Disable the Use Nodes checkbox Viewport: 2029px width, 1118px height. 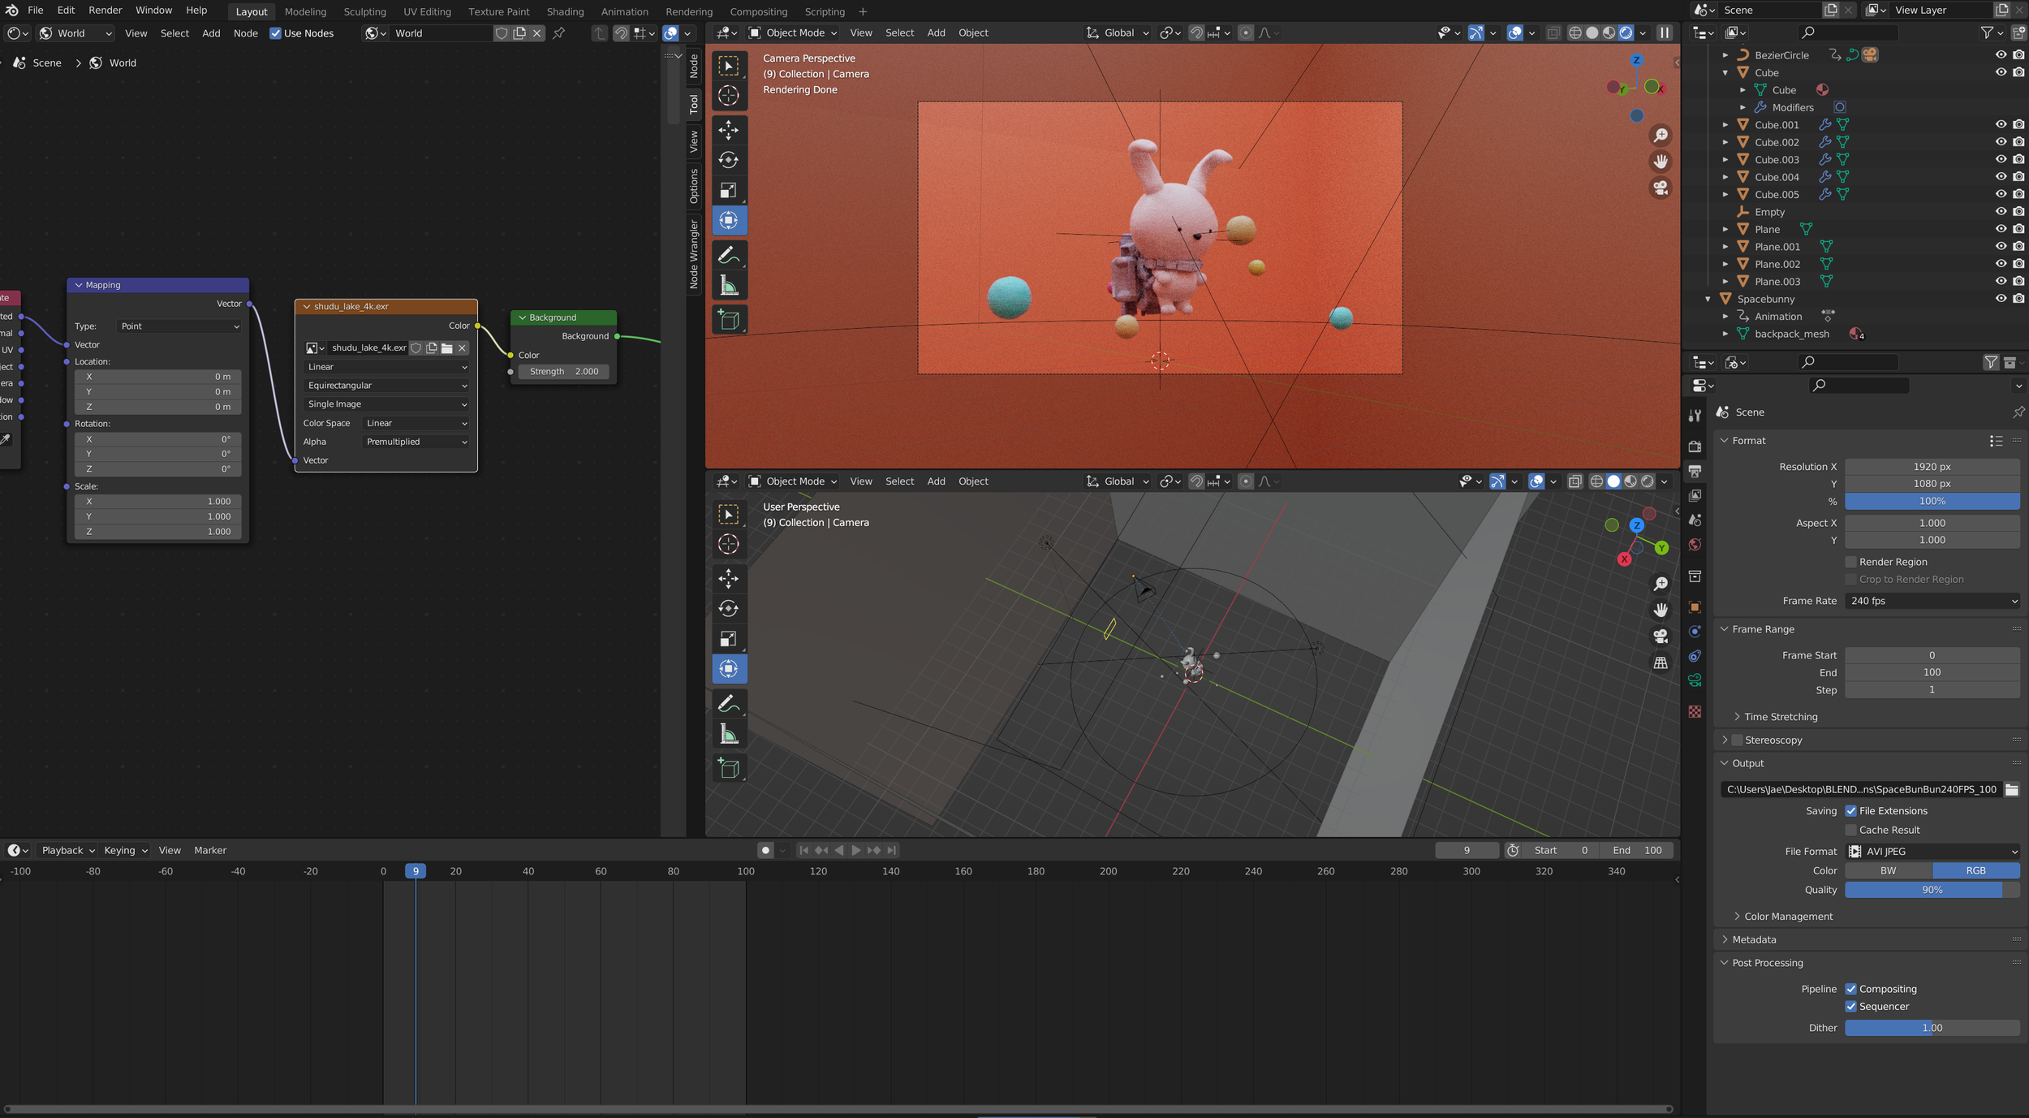click(x=276, y=33)
